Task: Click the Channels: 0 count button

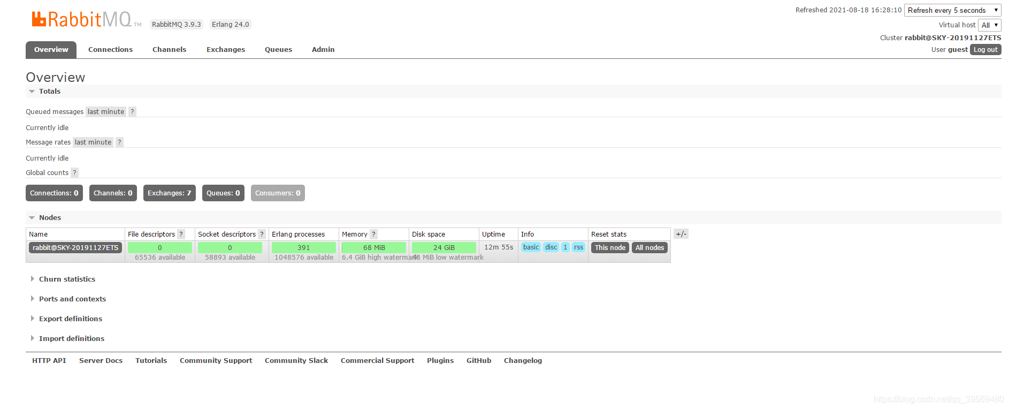Action: (113, 193)
